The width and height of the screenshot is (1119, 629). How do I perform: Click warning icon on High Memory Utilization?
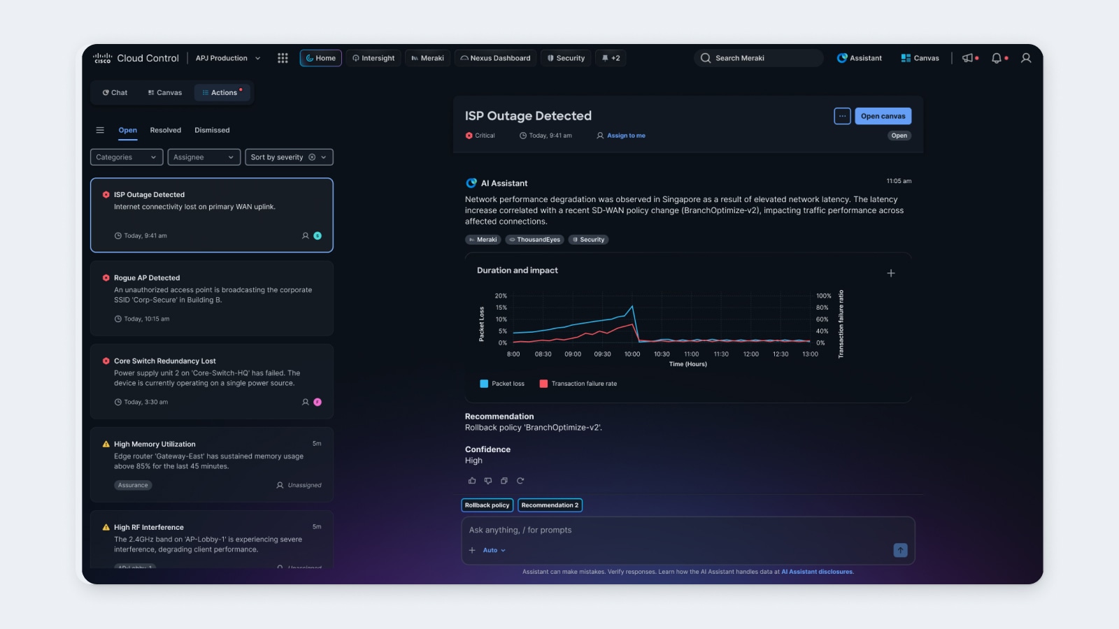point(106,444)
